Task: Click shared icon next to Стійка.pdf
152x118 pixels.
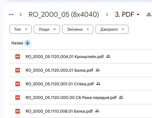Action: (x=98, y=84)
